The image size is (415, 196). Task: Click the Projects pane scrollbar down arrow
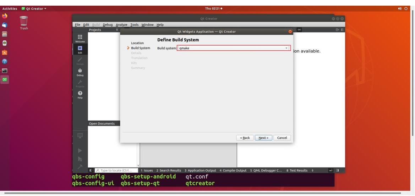(138, 166)
